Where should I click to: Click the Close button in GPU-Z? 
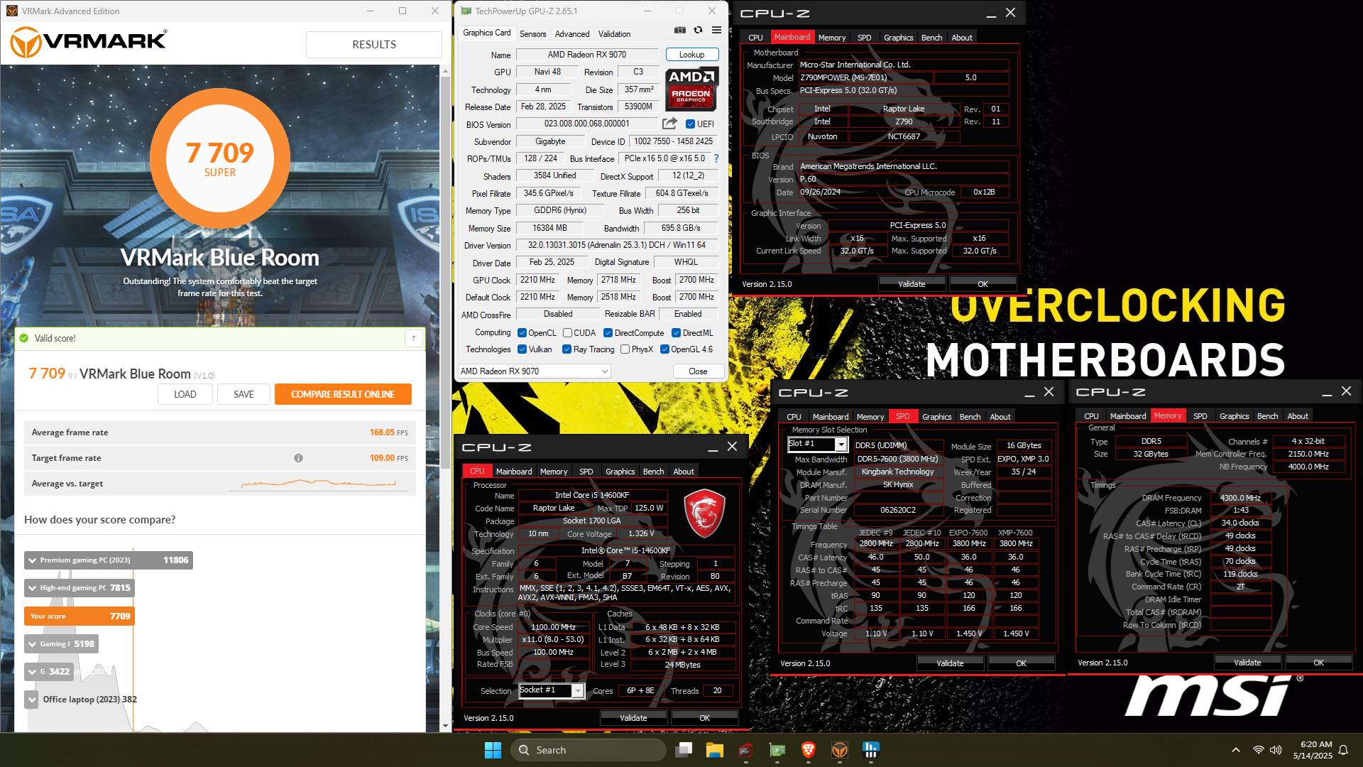698,371
